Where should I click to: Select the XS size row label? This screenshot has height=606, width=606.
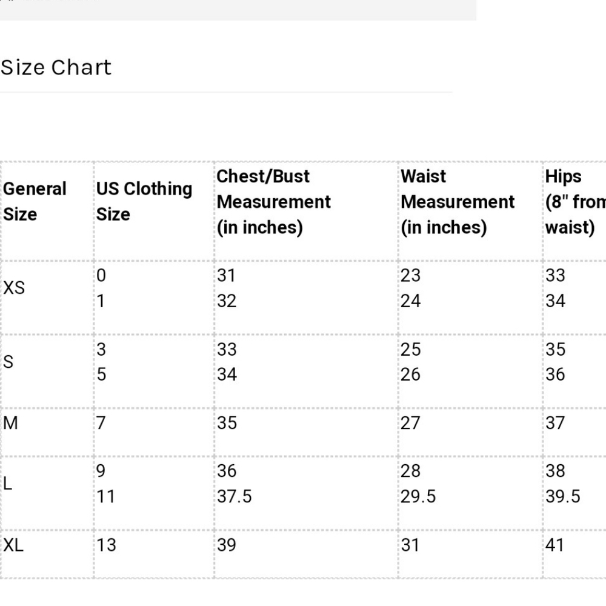coord(14,288)
